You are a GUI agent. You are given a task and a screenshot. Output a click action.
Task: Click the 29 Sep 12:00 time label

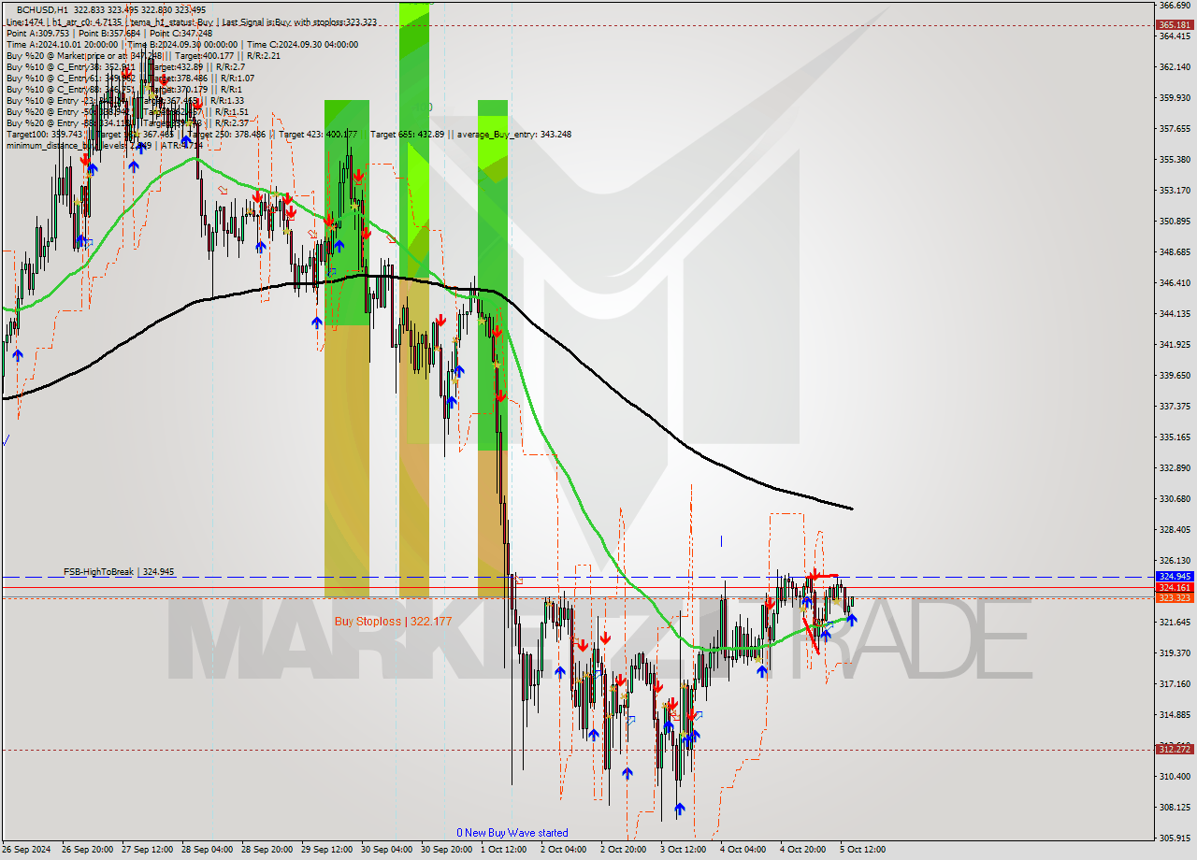click(x=326, y=850)
